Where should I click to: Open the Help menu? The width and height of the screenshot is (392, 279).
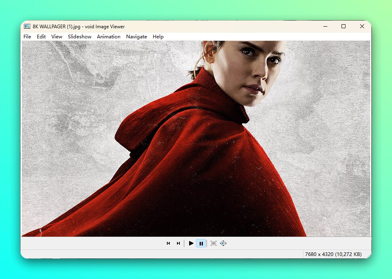click(x=158, y=36)
